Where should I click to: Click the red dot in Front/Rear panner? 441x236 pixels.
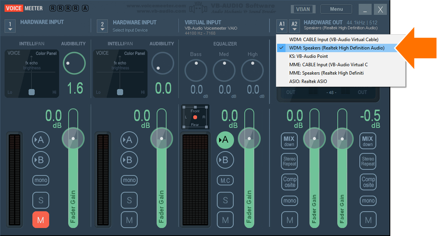(195, 117)
